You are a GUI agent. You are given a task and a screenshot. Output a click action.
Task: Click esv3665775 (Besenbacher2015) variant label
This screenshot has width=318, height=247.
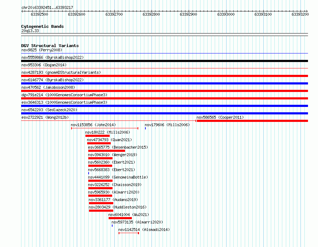click(x=118, y=147)
